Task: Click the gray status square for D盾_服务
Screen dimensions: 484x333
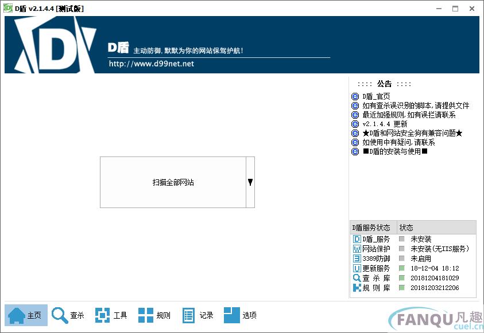Action: [401, 239]
